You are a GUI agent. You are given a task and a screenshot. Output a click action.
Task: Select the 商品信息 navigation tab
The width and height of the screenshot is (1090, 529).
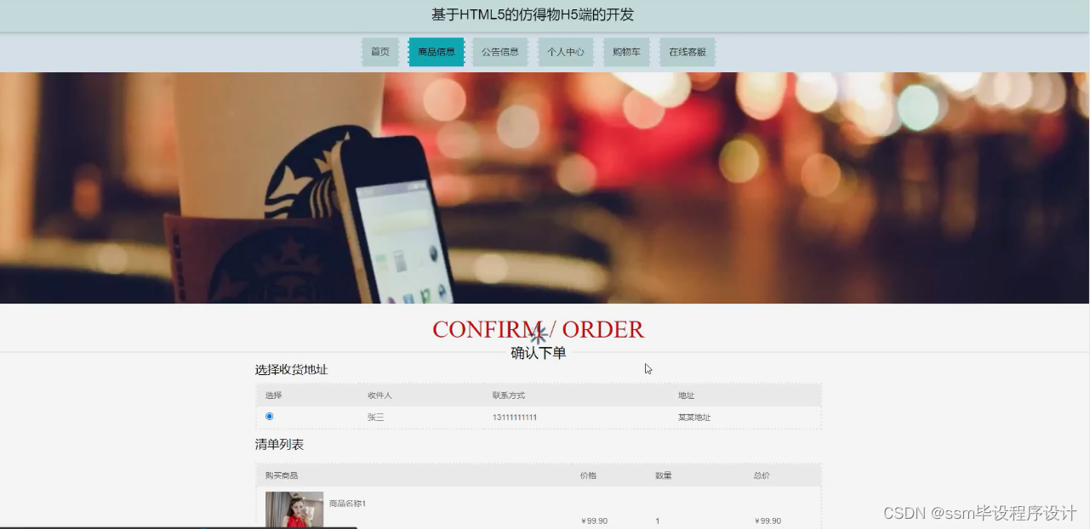[436, 51]
